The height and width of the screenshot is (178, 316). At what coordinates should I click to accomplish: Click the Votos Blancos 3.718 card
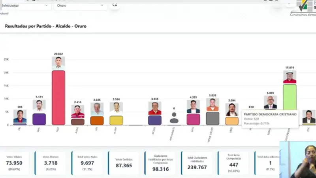click(49, 163)
